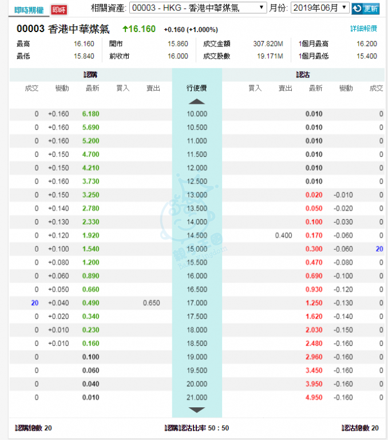Click call latest price 6.180
Image resolution: width=388 pixels, height=440 pixels.
coord(90,114)
